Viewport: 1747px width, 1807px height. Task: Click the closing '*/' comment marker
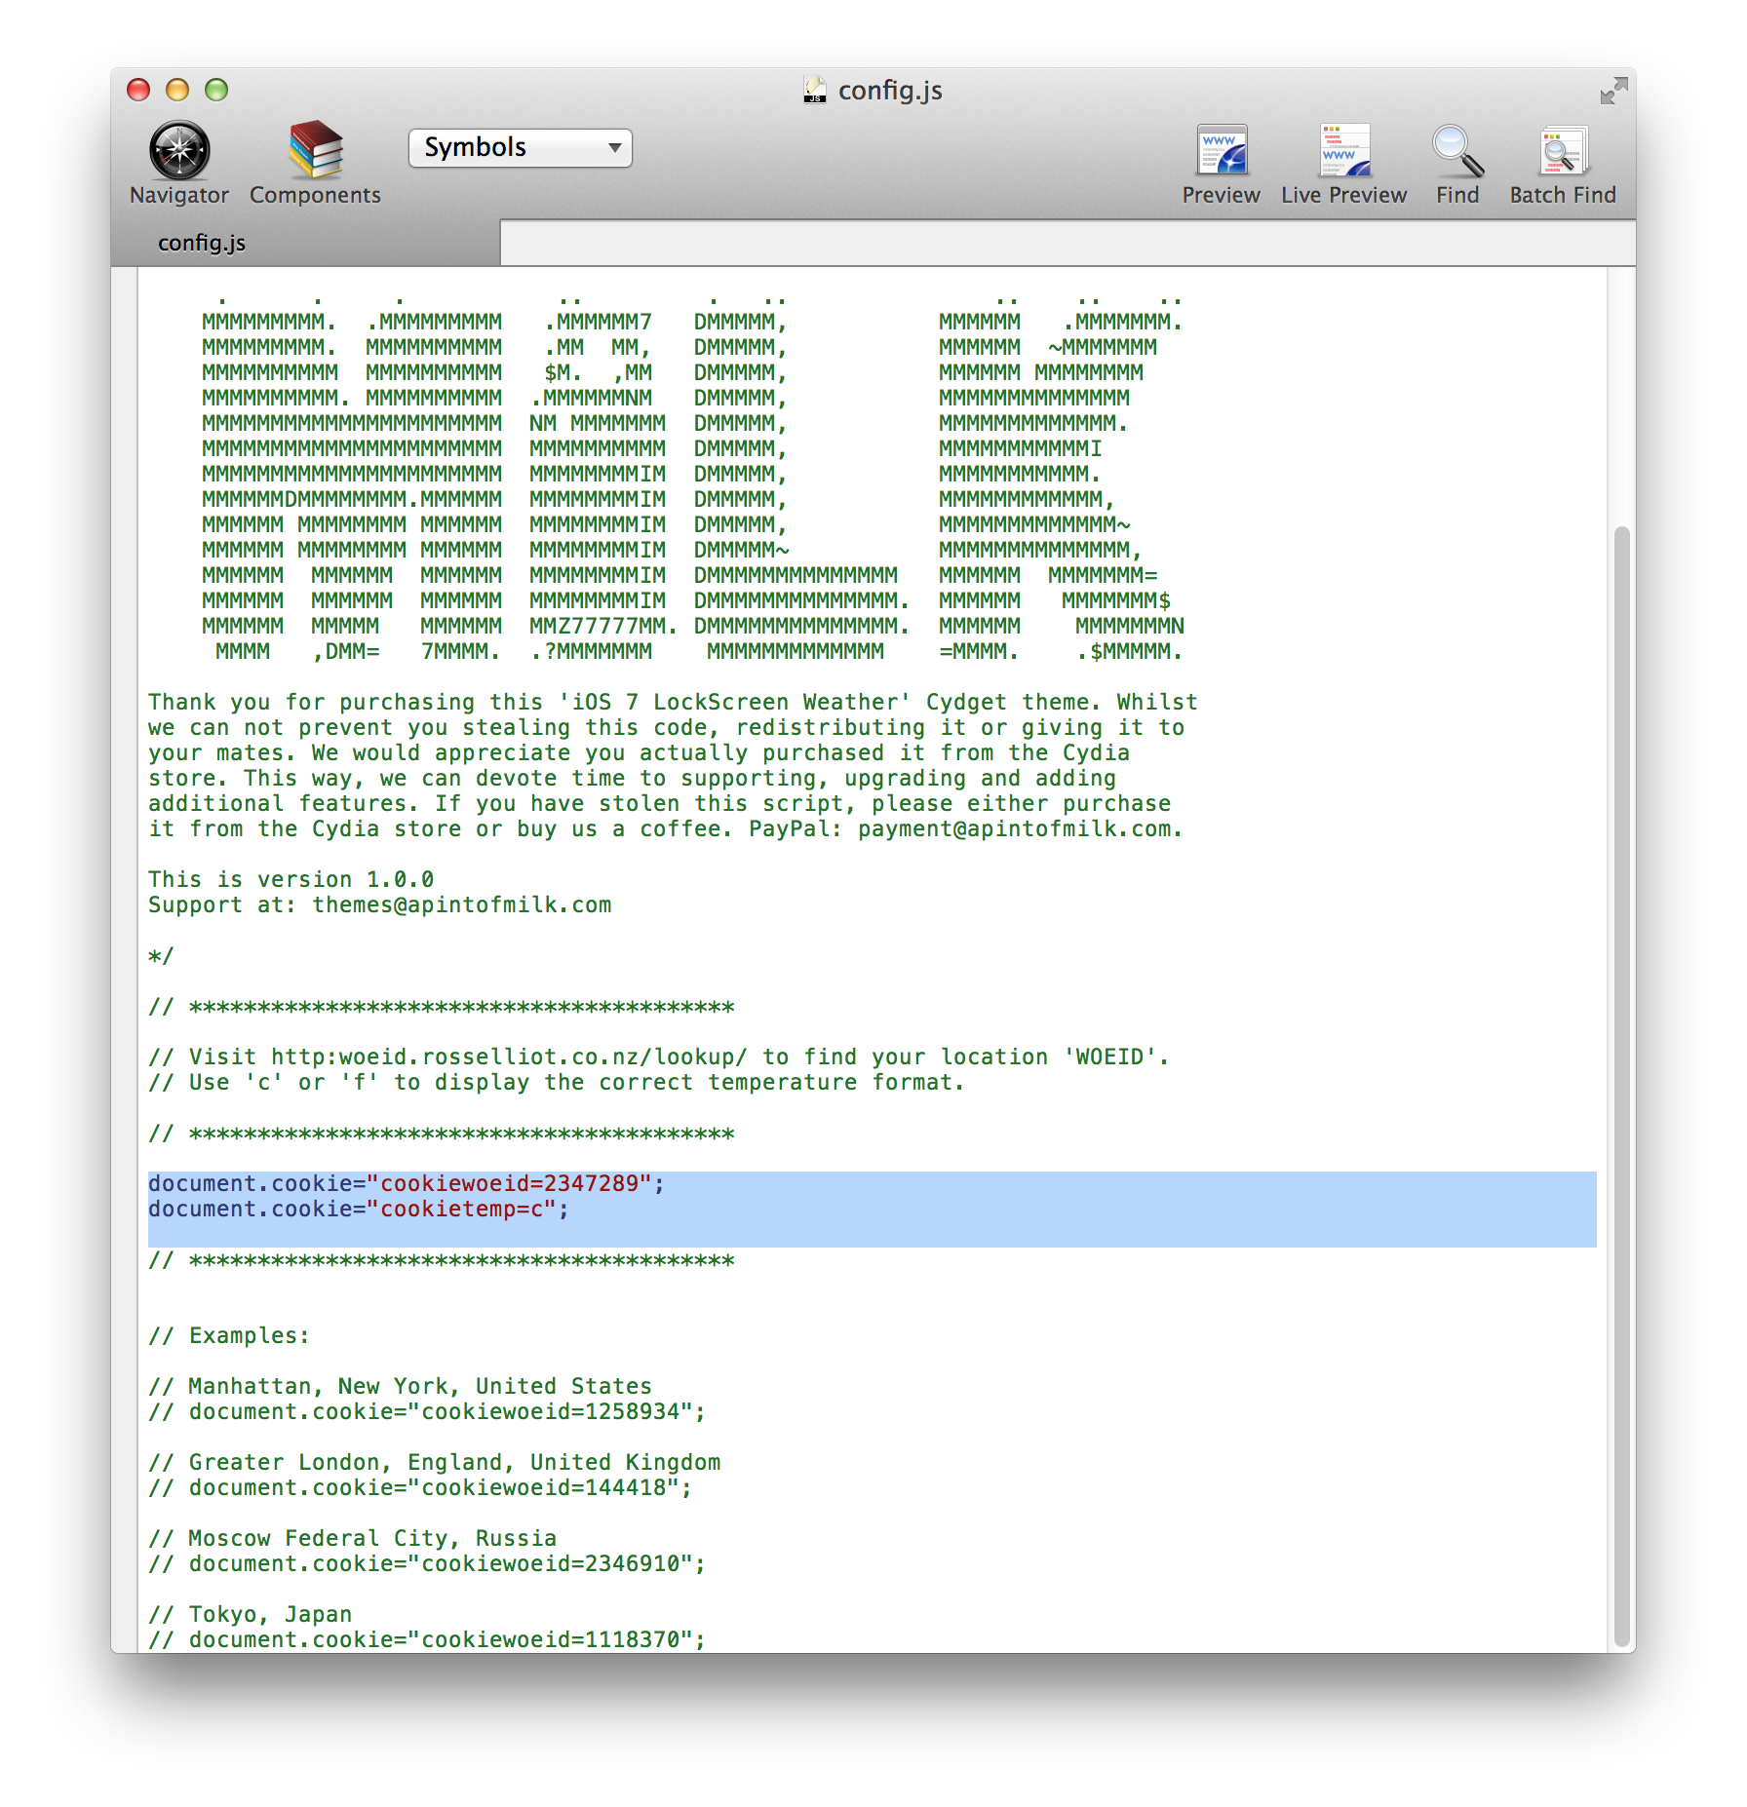click(x=161, y=955)
